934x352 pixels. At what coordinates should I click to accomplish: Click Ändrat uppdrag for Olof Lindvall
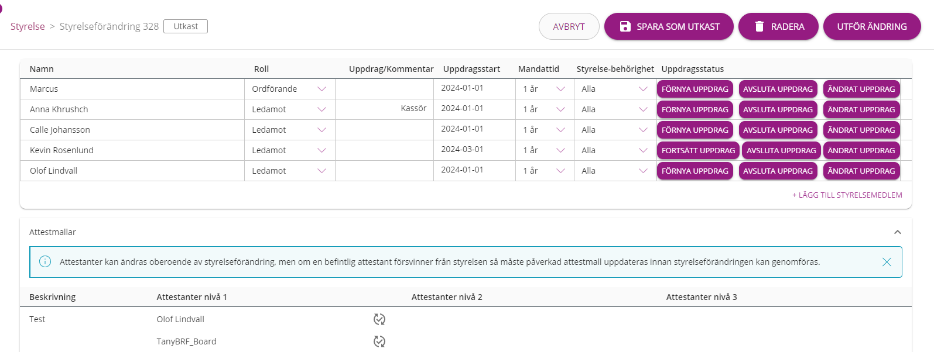pos(861,171)
